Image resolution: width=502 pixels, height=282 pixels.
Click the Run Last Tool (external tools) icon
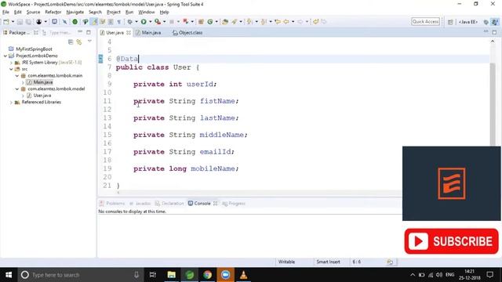click(157, 22)
